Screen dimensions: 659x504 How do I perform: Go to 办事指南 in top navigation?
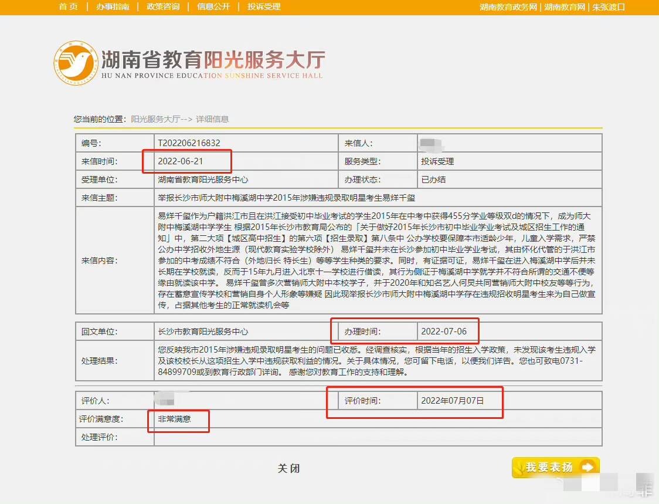[x=113, y=7]
